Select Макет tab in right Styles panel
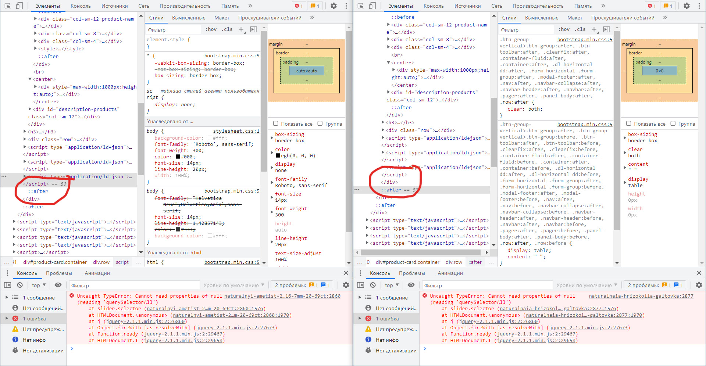 [575, 18]
